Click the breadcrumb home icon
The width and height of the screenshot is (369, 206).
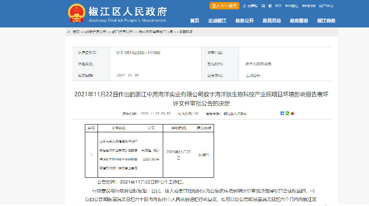click(68, 32)
